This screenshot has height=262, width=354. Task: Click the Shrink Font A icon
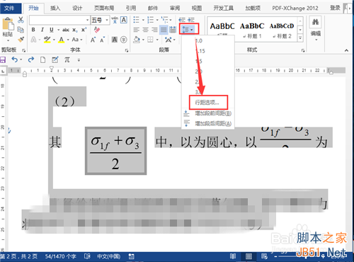102,40
